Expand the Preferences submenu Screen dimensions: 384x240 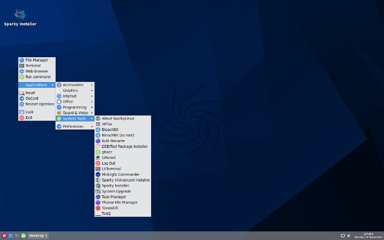click(x=75, y=126)
